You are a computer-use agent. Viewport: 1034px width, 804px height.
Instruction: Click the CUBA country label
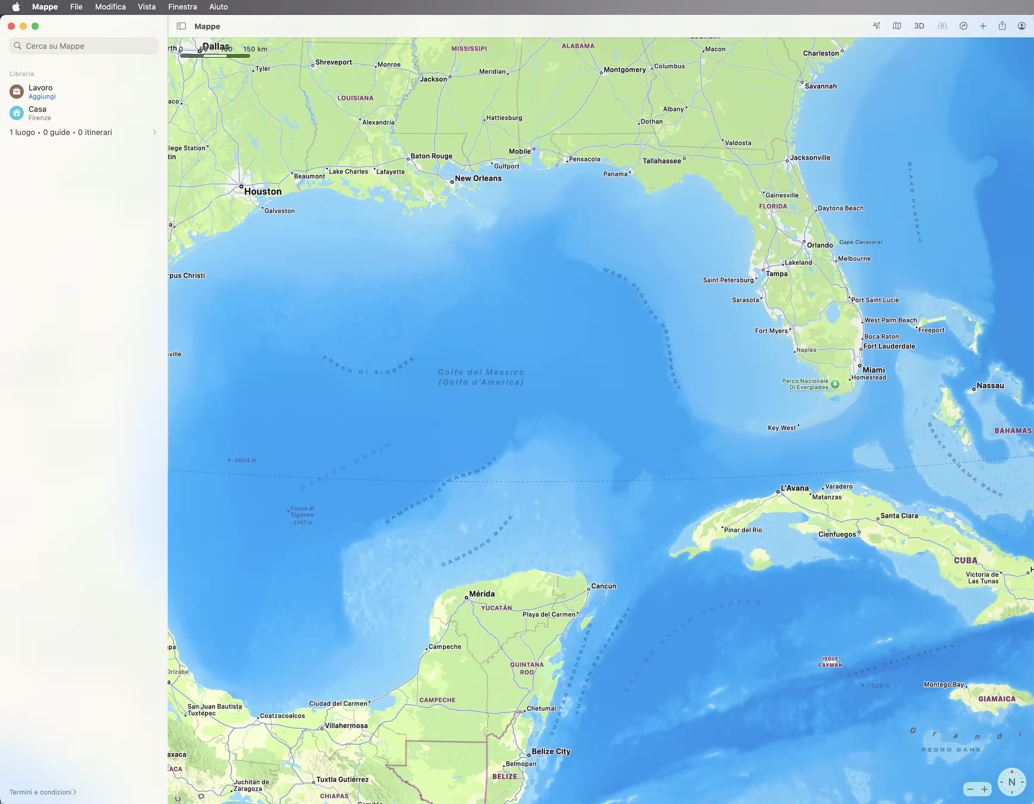click(965, 560)
